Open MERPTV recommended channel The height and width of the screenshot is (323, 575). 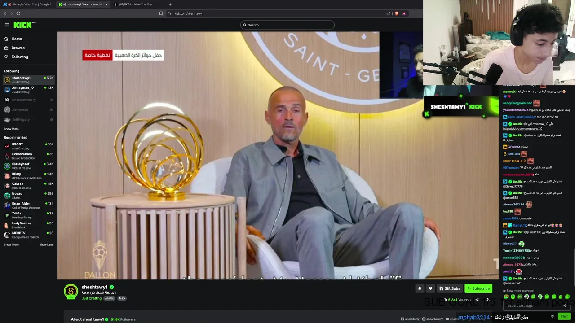tap(29, 235)
